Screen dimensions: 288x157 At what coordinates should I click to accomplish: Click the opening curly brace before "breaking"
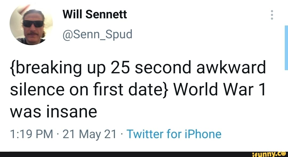(x=13, y=68)
